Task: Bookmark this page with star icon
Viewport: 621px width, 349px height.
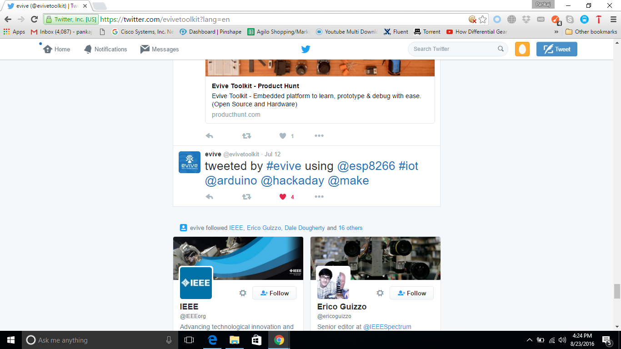Action: tap(483, 20)
